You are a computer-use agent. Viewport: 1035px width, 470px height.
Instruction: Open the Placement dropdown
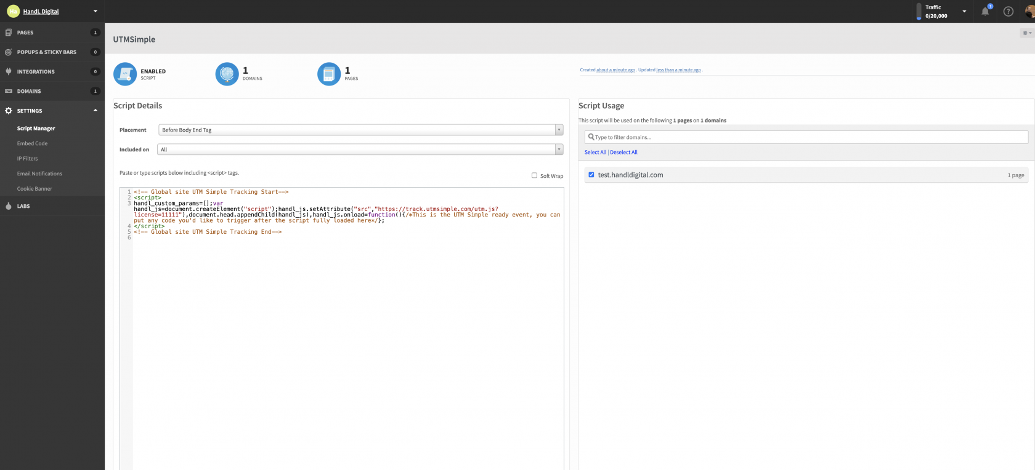click(360, 130)
